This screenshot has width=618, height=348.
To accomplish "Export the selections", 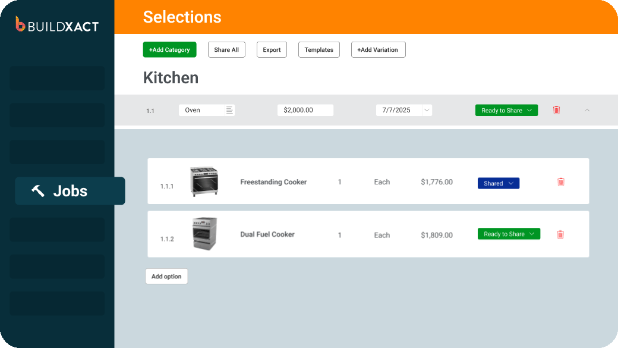I will coord(272,49).
